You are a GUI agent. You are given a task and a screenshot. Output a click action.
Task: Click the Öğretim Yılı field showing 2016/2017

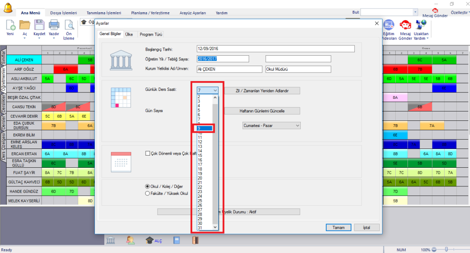(223, 59)
